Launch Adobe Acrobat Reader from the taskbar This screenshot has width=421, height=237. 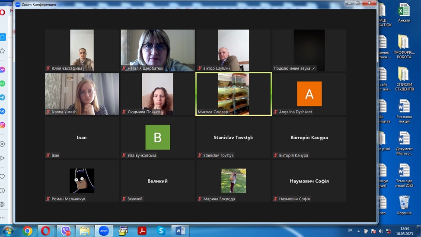coord(142,231)
